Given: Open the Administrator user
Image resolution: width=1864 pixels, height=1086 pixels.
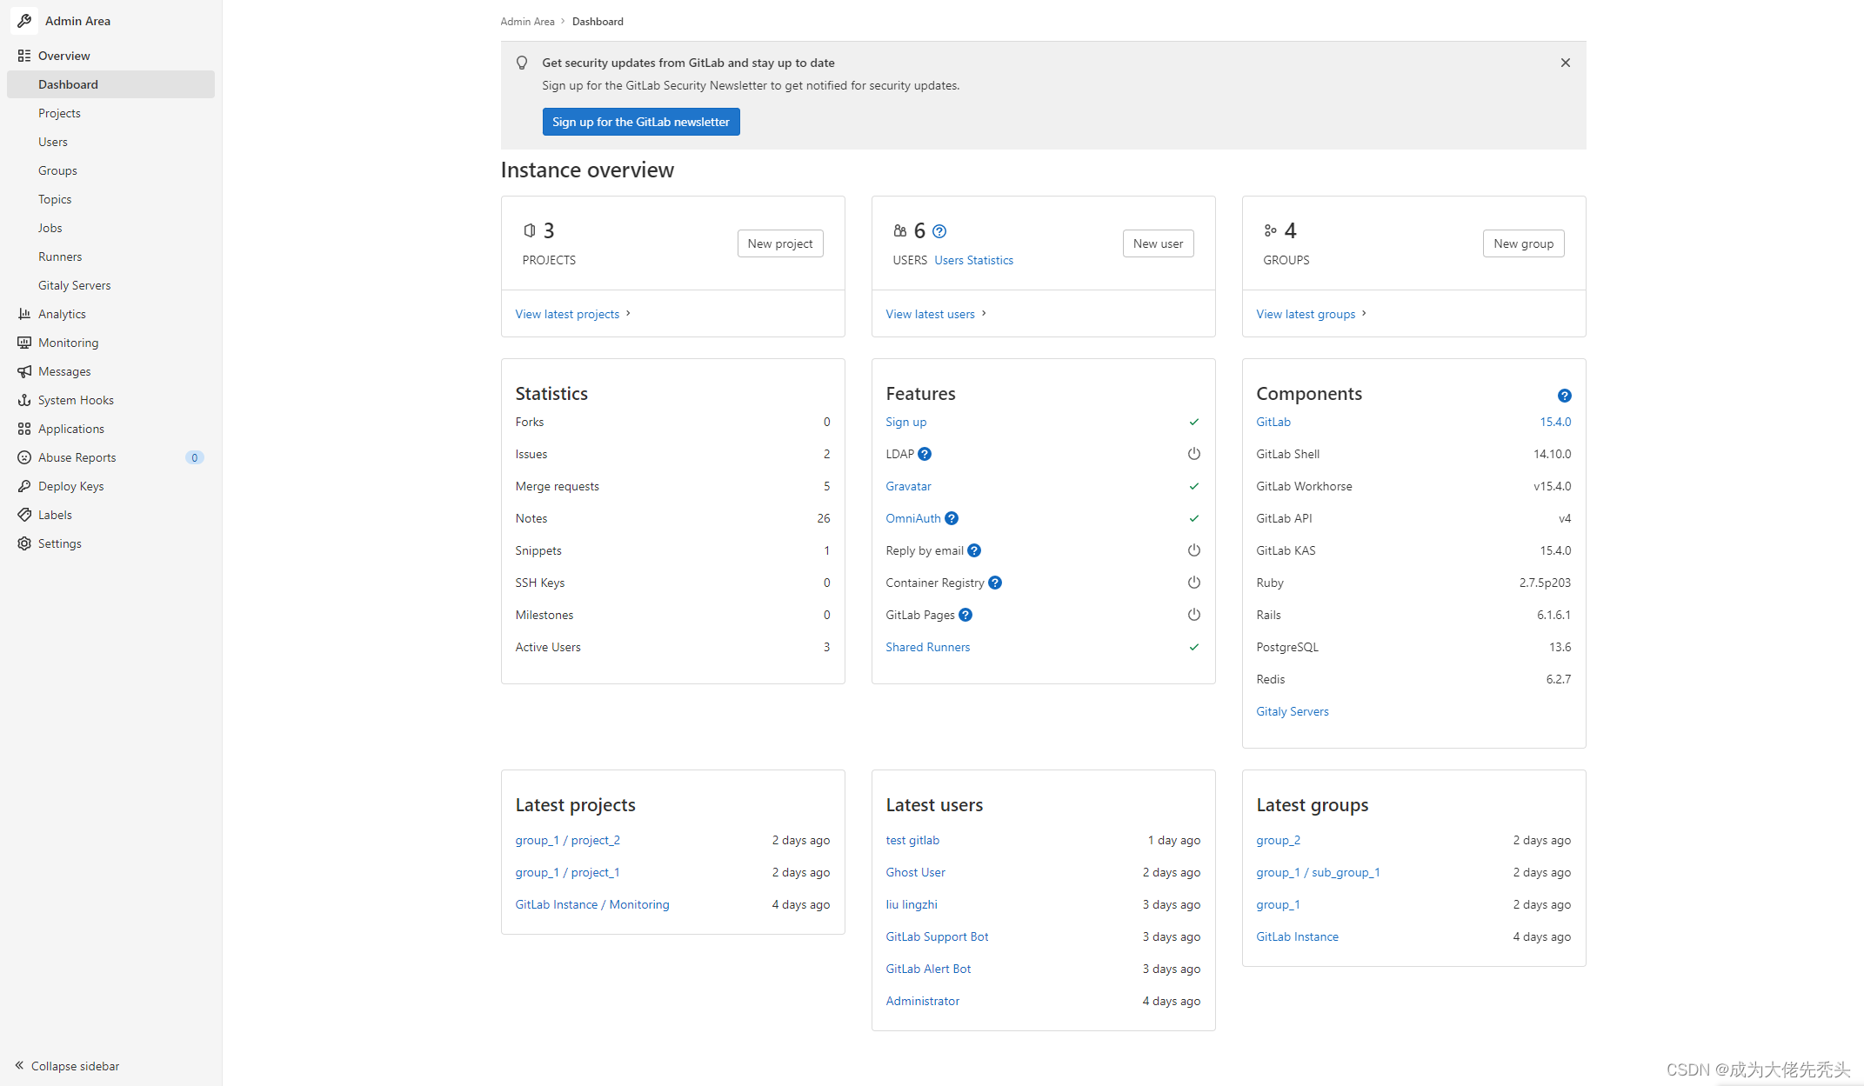Looking at the screenshot, I should 922,1001.
